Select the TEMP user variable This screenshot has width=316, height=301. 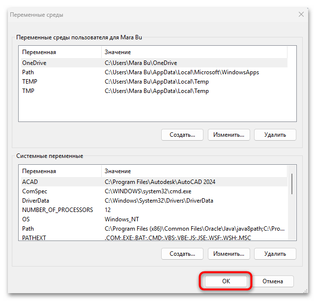click(x=154, y=82)
